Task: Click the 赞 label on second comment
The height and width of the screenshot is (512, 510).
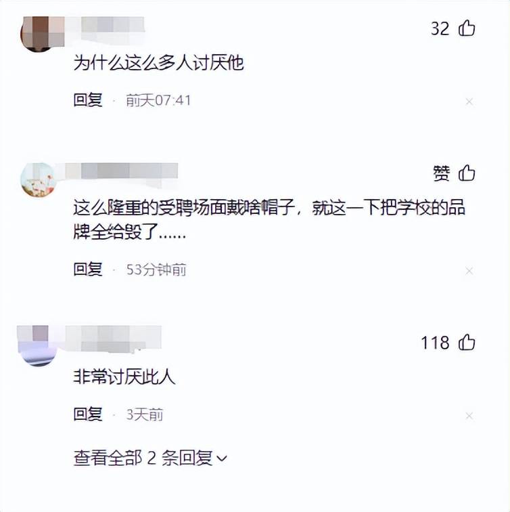Action: 441,173
